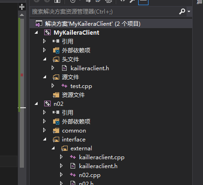Collapse the 源文件 filter folder
203x185 pixels.
[45, 77]
